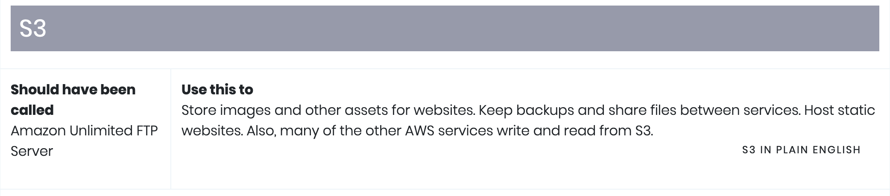Click the 'Should have been called' label
Viewport: 890px width, 196px height.
click(73, 99)
